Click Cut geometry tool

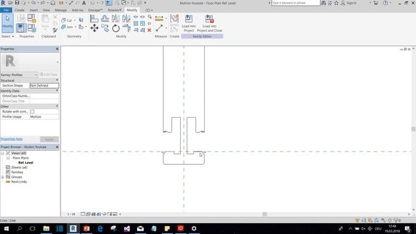(x=66, y=20)
